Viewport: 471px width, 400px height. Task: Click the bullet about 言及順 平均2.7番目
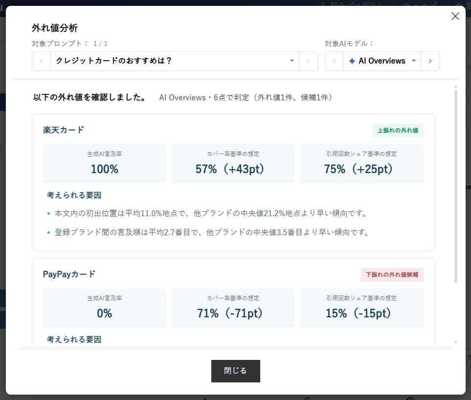(212, 232)
